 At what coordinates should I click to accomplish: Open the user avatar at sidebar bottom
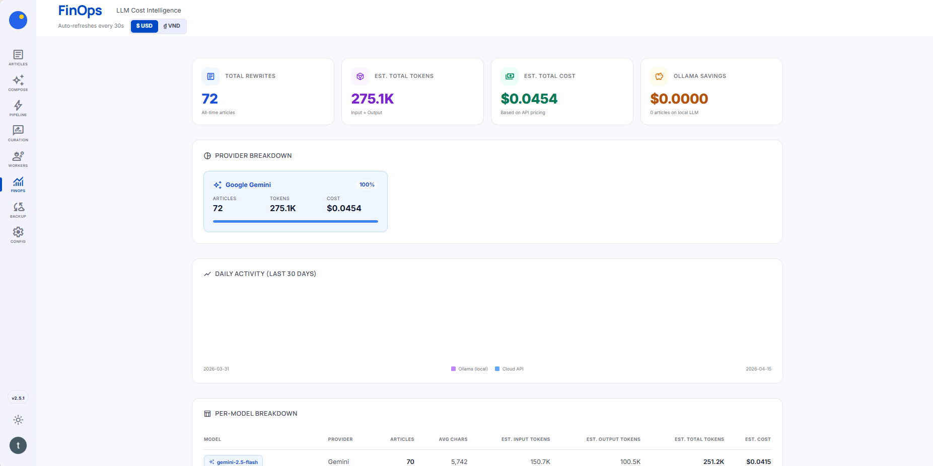18,445
